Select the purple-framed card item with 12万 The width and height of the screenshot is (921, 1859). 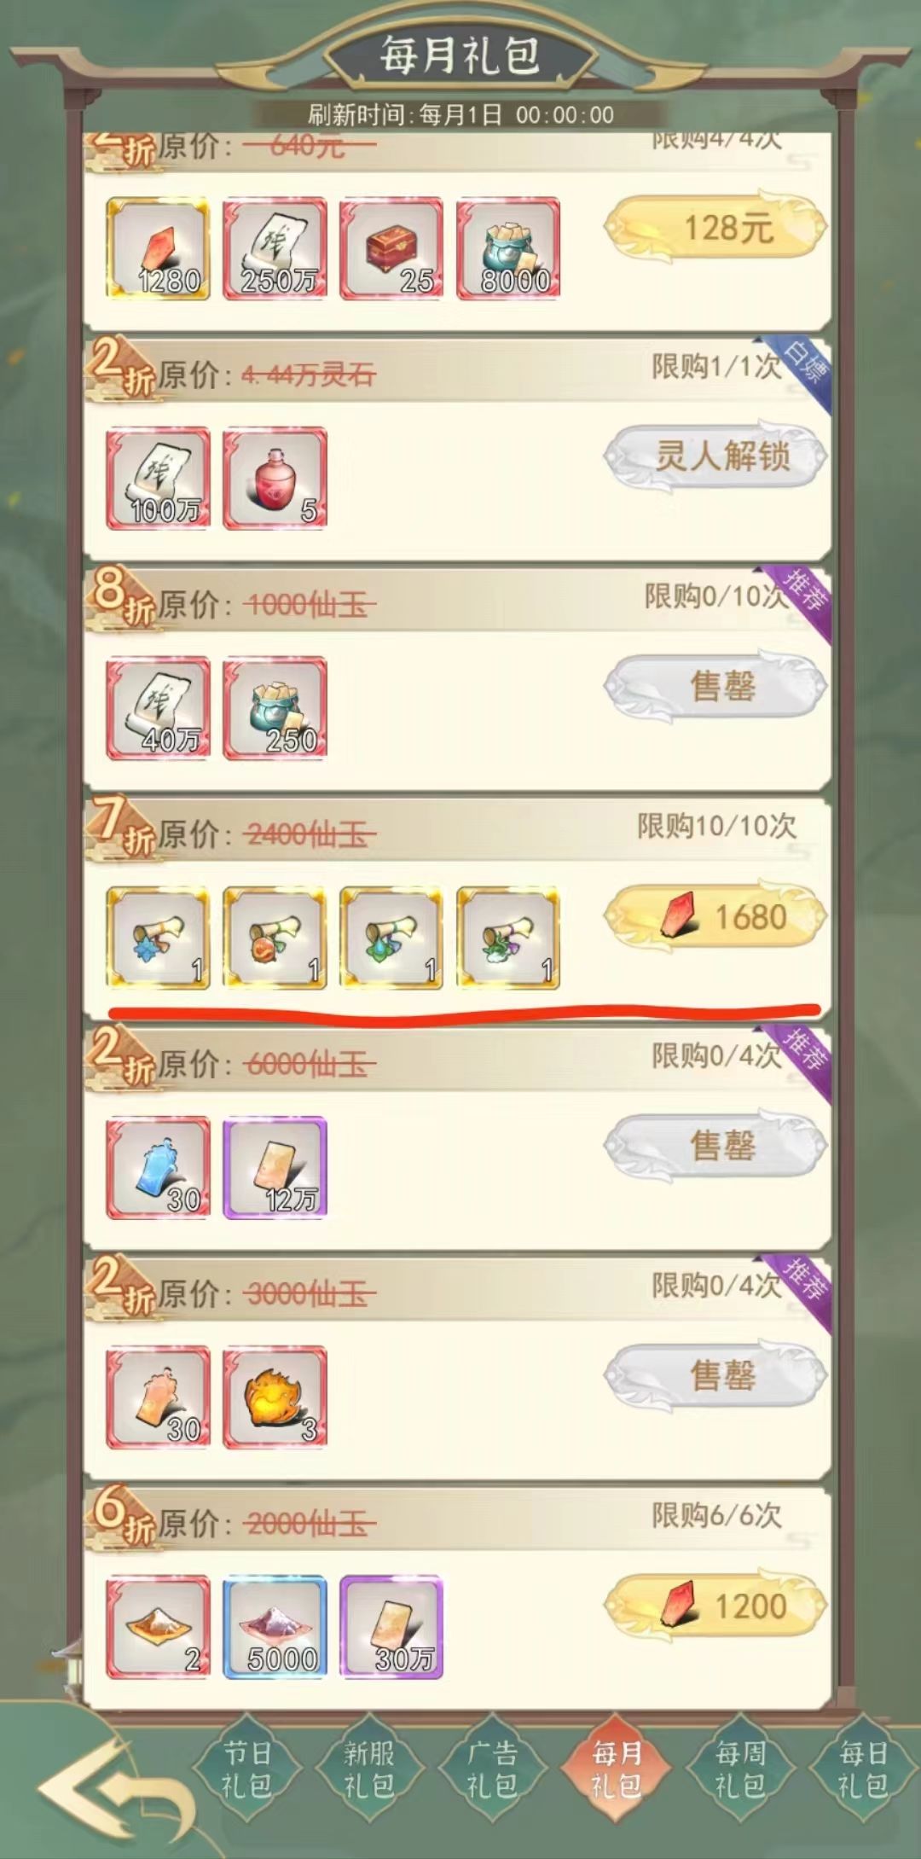click(x=275, y=1168)
